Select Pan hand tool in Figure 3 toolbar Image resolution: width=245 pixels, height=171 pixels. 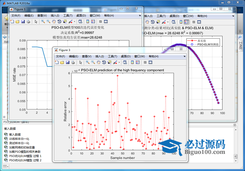coord(98,62)
